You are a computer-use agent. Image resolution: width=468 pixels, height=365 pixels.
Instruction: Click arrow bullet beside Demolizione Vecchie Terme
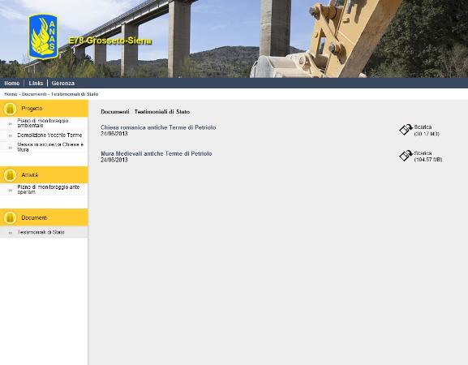[11, 135]
